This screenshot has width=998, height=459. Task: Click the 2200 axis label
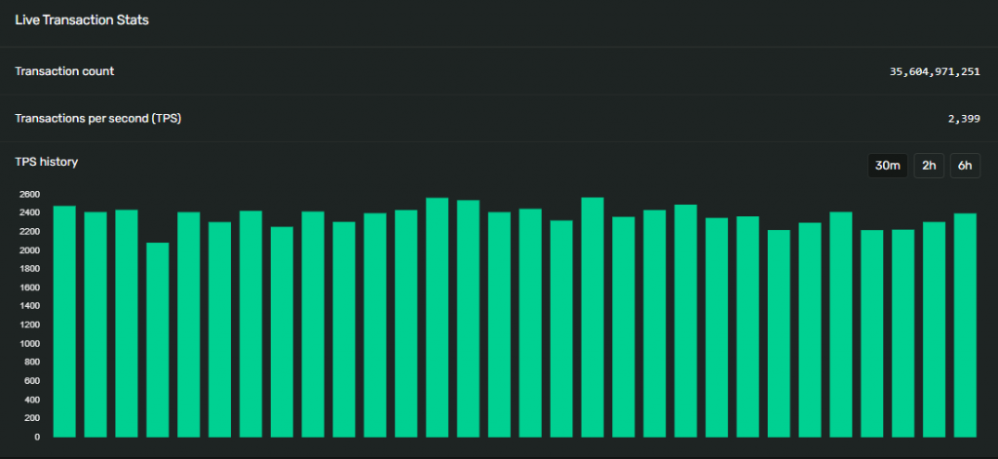point(32,231)
